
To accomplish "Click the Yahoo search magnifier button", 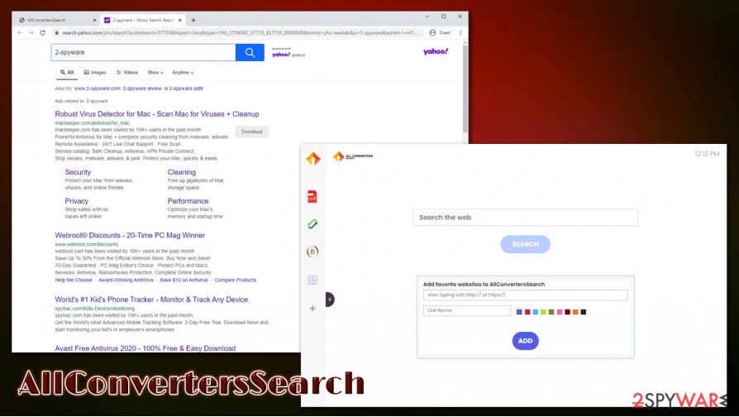I will pos(250,52).
